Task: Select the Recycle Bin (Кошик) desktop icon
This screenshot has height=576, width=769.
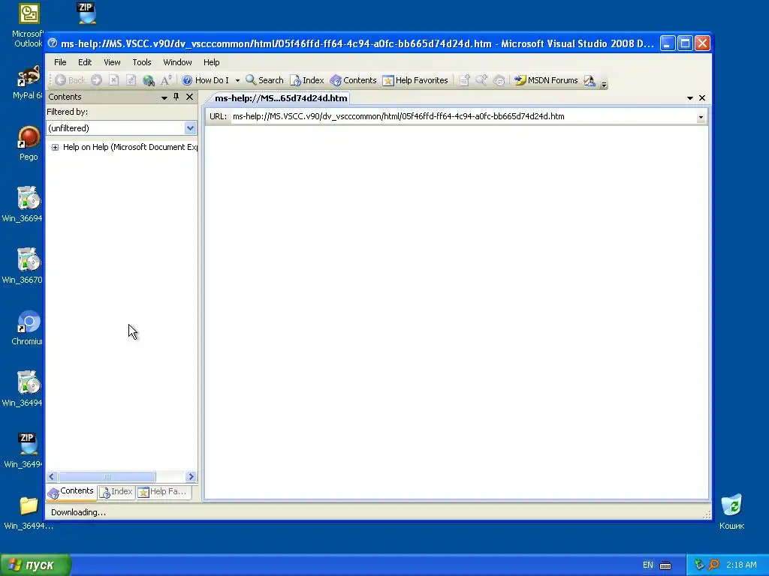Action: (731, 511)
